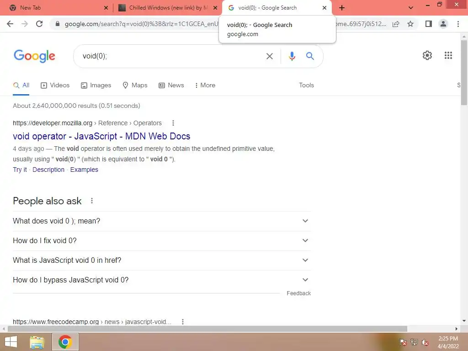Click the magnifier search button
Image resolution: width=468 pixels, height=351 pixels.
click(x=310, y=56)
